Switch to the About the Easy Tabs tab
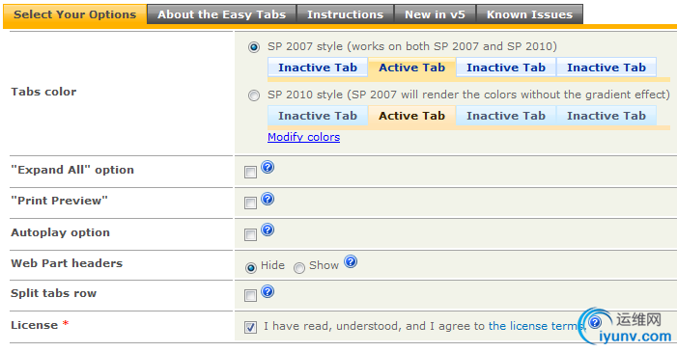677x352 pixels. (221, 14)
